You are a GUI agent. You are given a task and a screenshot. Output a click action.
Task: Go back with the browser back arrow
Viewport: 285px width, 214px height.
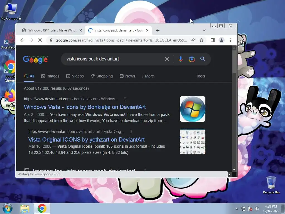[x=22, y=40]
